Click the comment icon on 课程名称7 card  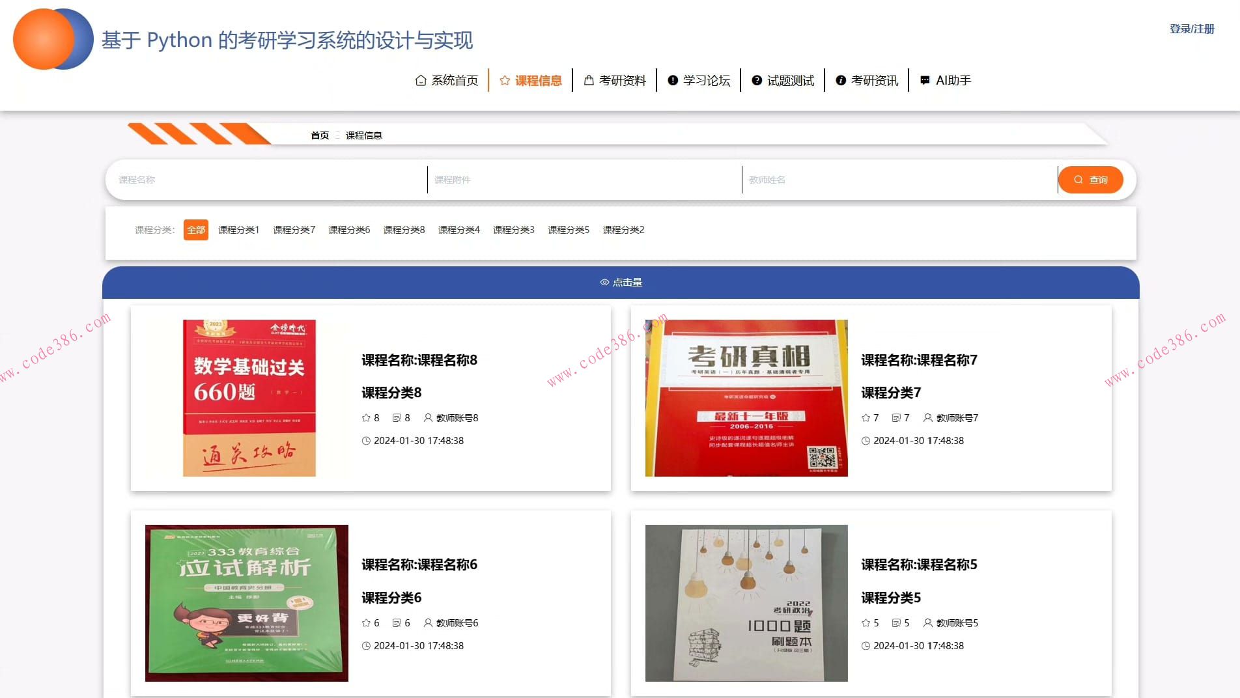(x=895, y=417)
